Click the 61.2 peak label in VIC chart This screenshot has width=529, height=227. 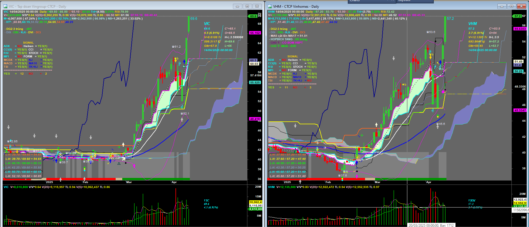click(x=177, y=46)
